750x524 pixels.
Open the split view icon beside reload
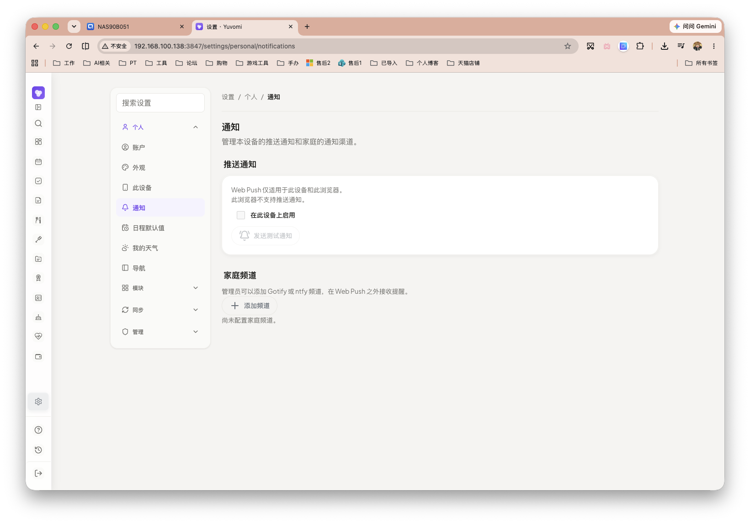coord(85,46)
